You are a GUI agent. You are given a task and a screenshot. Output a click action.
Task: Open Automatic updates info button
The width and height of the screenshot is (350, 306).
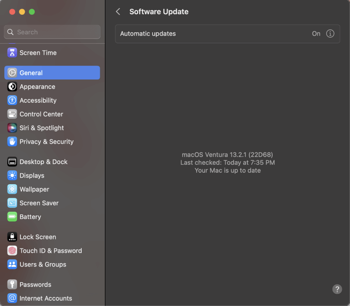pyautogui.click(x=331, y=34)
